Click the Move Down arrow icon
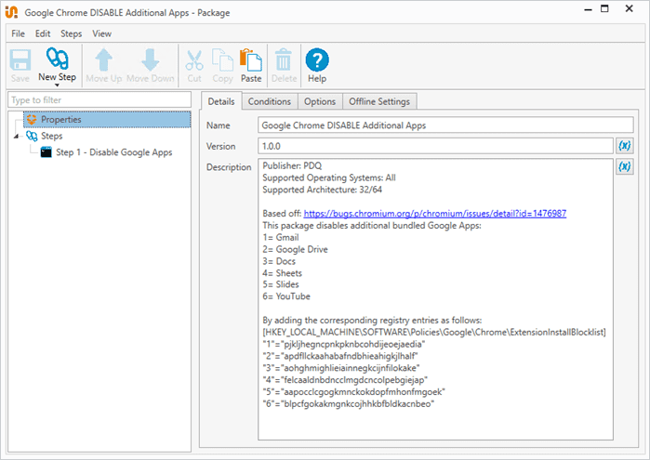The width and height of the screenshot is (650, 460). 150,60
